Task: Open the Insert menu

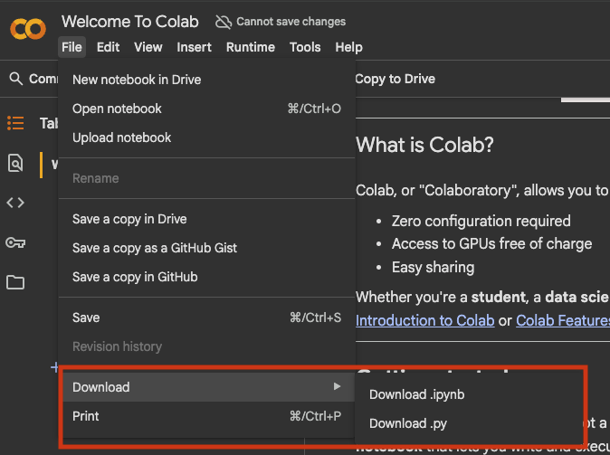Action: [194, 47]
